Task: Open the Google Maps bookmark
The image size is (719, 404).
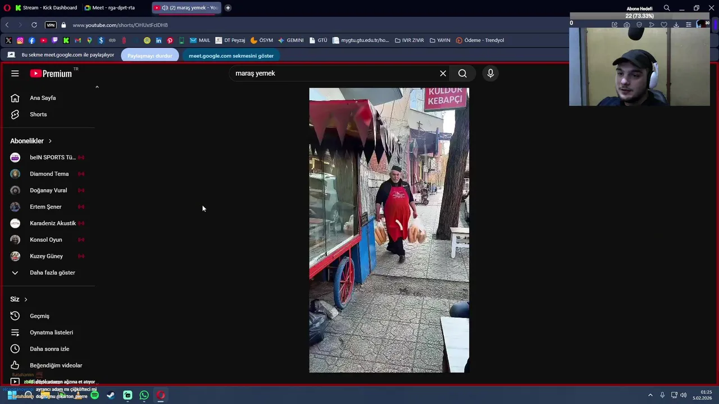Action: tap(89, 40)
